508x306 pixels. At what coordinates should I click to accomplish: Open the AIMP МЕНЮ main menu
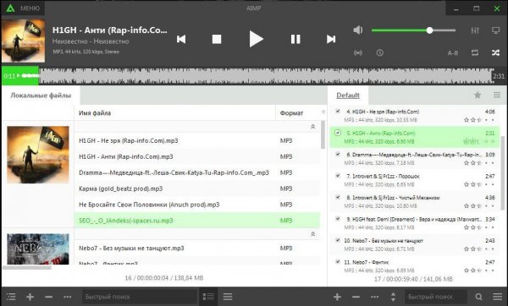coord(24,8)
